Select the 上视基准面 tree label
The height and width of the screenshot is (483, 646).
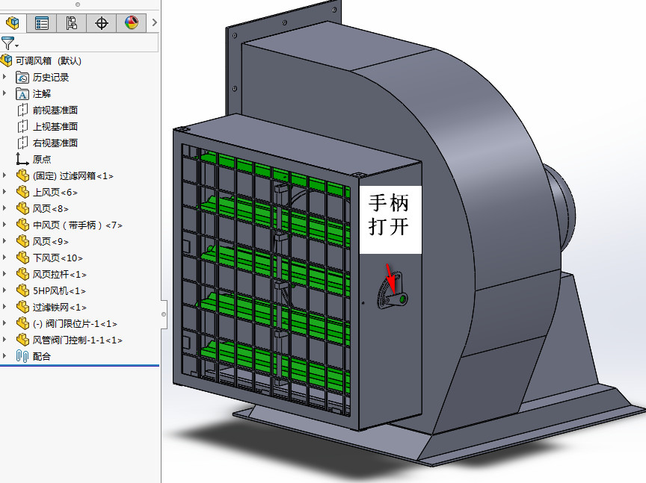click(55, 127)
